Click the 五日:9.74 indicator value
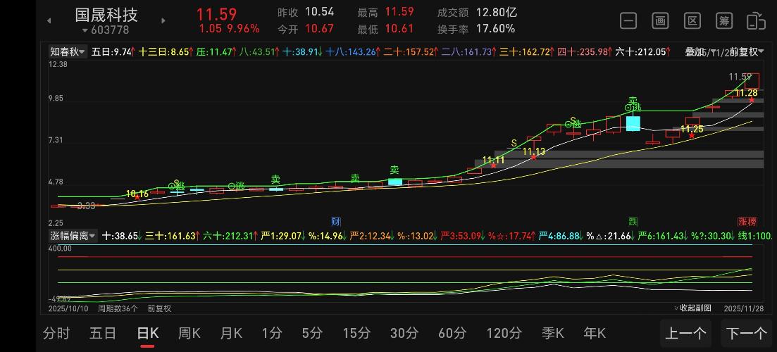The height and width of the screenshot is (352, 777). [x=113, y=51]
